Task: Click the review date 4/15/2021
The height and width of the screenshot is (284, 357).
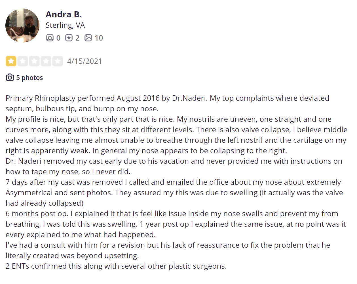Action: (x=85, y=61)
